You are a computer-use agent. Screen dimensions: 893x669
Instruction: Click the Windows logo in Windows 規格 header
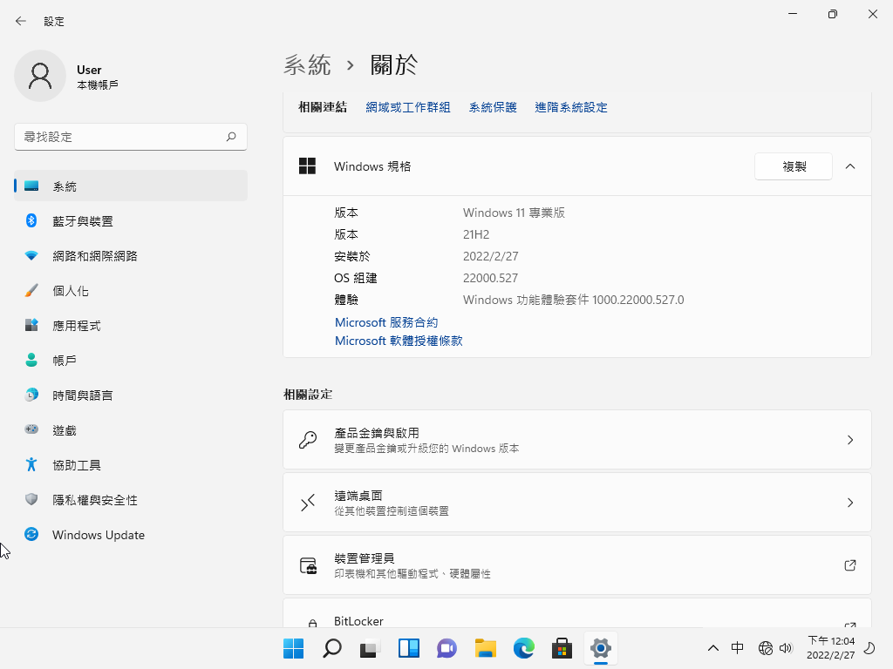(x=308, y=166)
